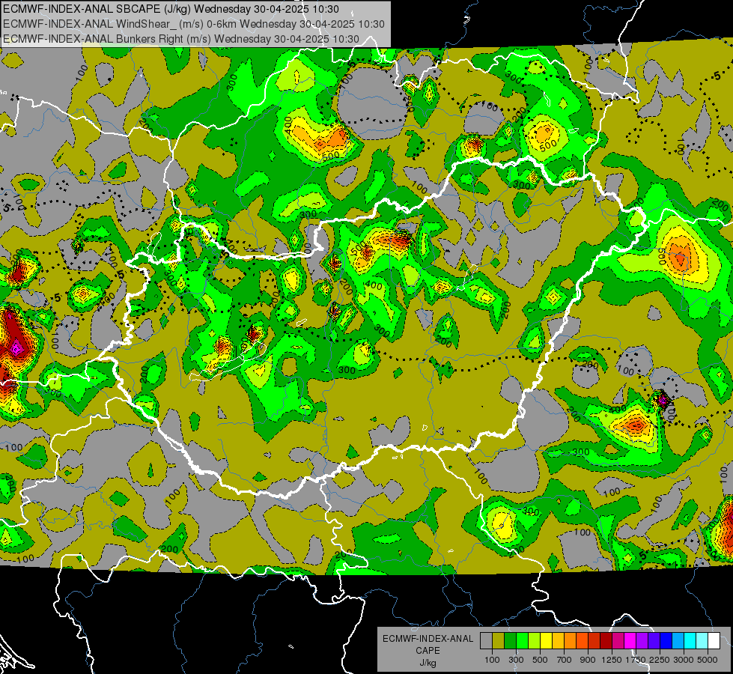Select the olive legend color swatch
The height and width of the screenshot is (674, 733).
[499, 640]
